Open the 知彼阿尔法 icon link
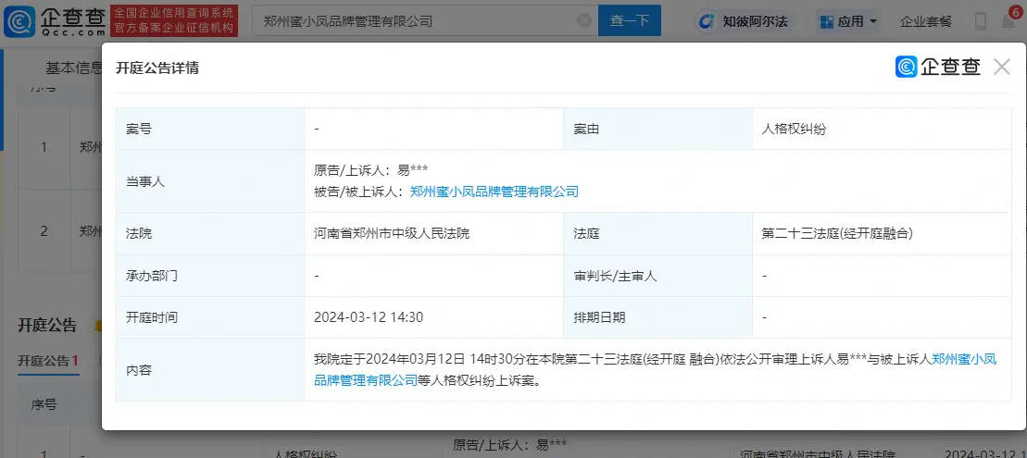This screenshot has width=1027, height=458. (743, 21)
